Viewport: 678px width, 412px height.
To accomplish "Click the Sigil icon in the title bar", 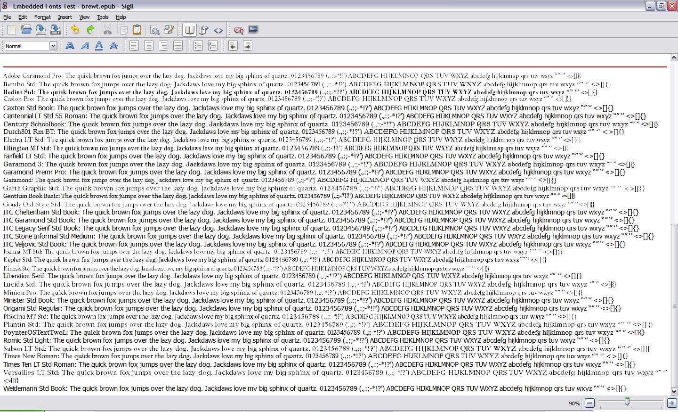I will [5, 6].
